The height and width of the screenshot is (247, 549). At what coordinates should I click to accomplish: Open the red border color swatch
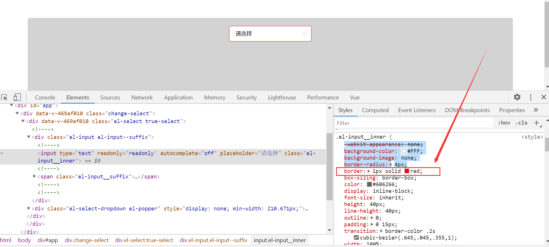tap(407, 171)
